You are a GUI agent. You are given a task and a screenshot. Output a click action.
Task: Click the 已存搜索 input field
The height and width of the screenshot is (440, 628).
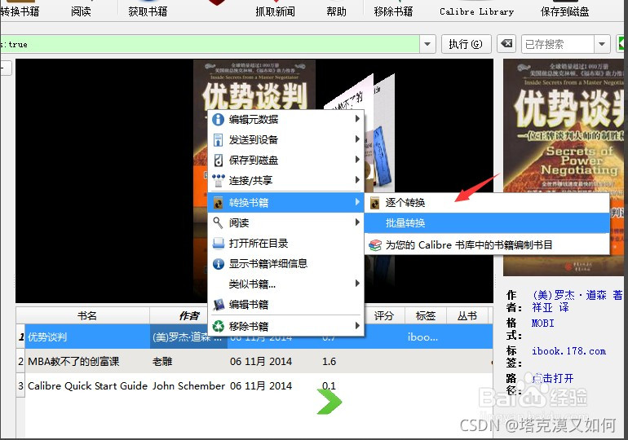558,44
